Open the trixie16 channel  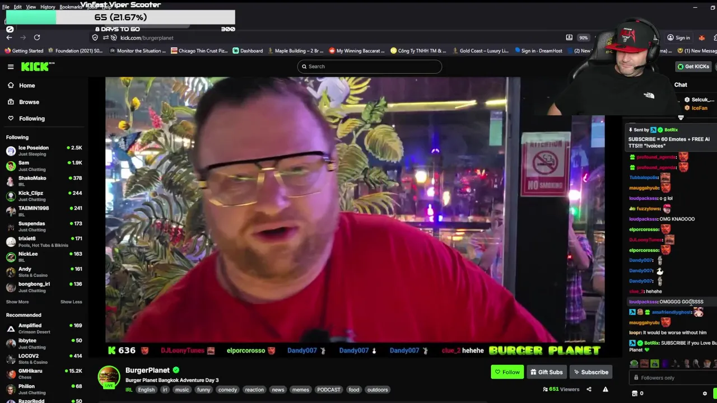tap(44, 241)
